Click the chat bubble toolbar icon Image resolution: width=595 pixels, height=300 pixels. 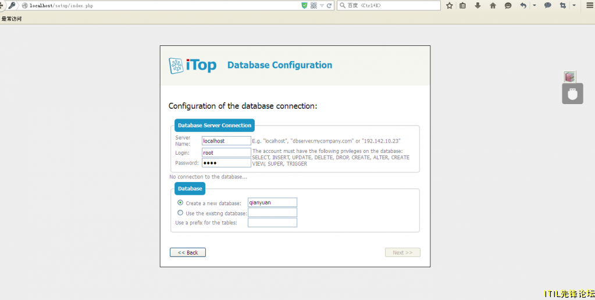(x=547, y=5)
